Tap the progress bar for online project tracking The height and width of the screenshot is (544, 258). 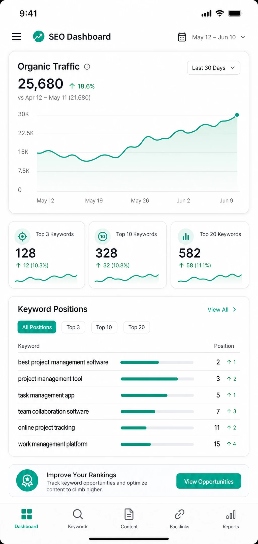click(x=157, y=428)
